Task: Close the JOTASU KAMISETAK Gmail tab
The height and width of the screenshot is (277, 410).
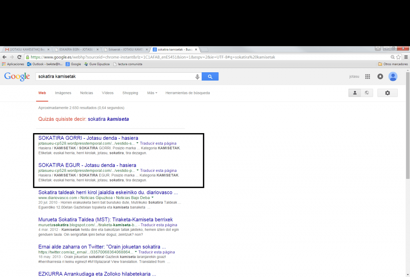Action: coord(48,50)
